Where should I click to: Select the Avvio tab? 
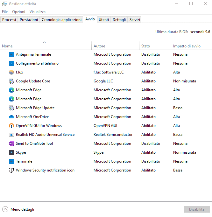(90, 19)
